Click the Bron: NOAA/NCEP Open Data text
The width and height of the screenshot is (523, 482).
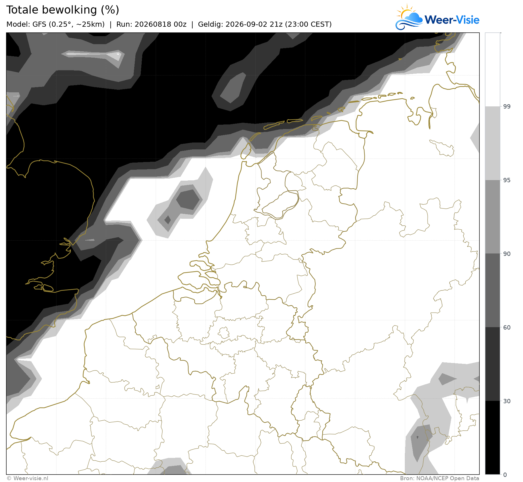coord(440,478)
